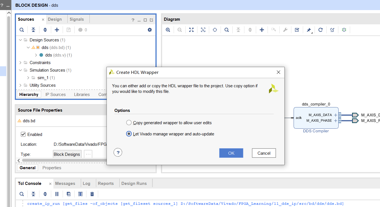Viewport: 380px width, 207px height.
Task: Confirm dialog with OK button
Action: click(231, 153)
